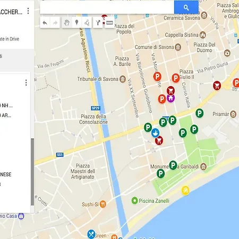Select the hand pan tool

pos(67,23)
